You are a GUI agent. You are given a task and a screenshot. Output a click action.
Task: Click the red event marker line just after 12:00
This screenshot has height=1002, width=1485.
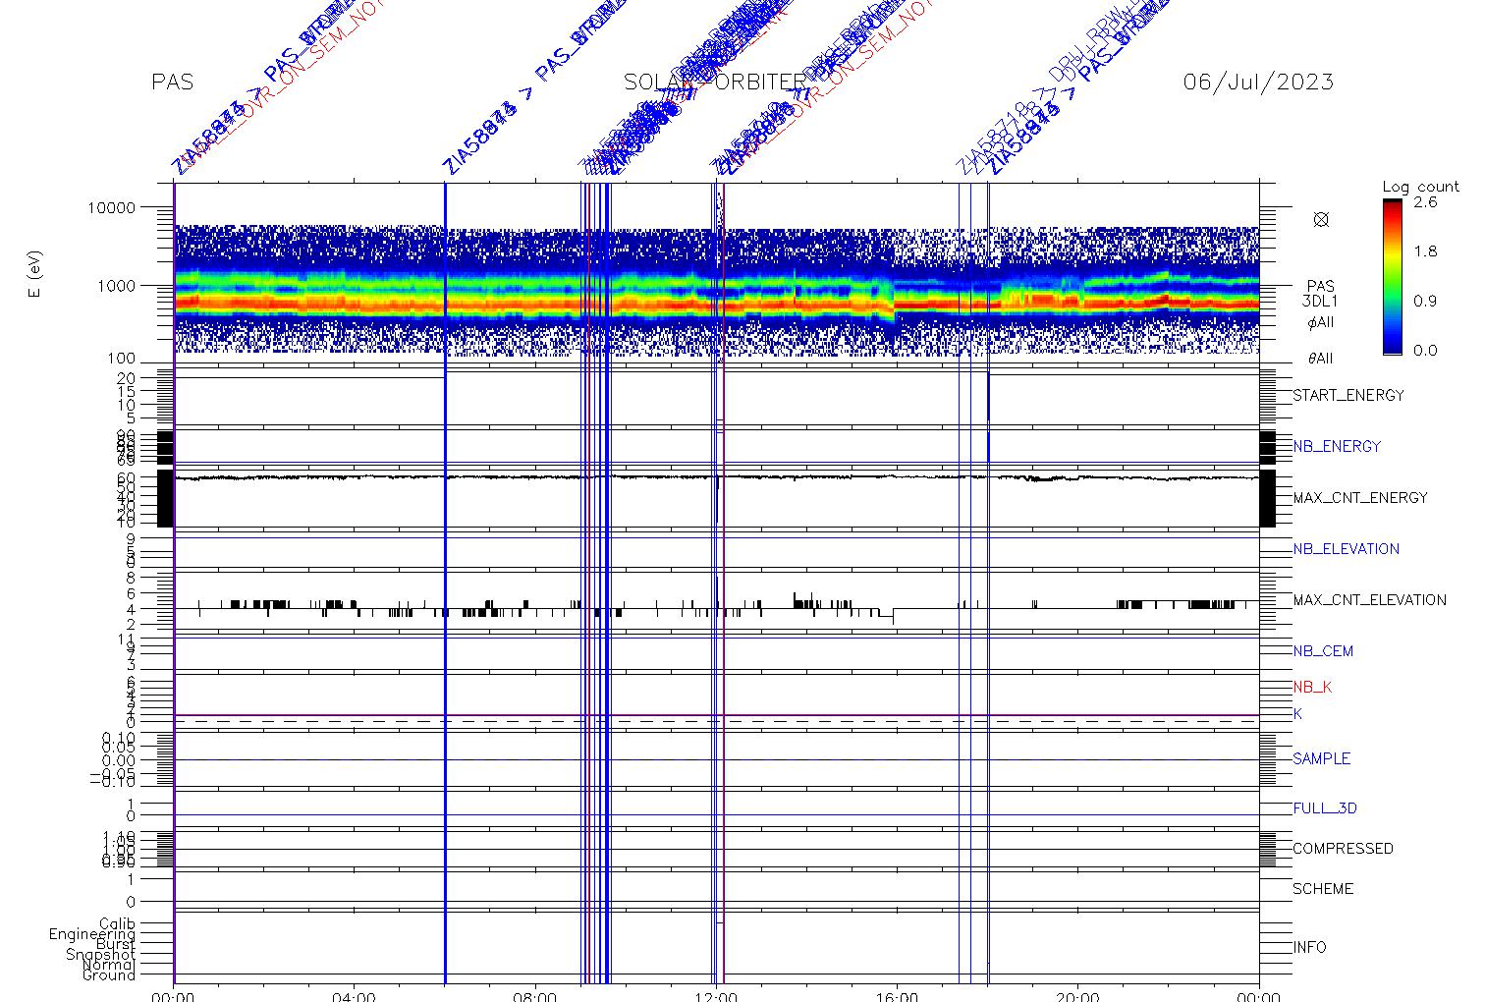tap(724, 582)
